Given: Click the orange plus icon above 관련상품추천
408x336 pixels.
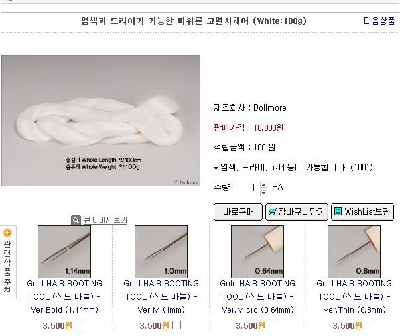Looking at the screenshot, I should tap(7, 233).
